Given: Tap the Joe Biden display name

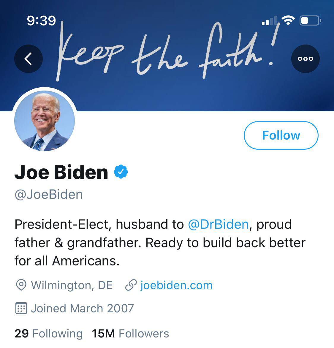Looking at the screenshot, I should click(61, 172).
